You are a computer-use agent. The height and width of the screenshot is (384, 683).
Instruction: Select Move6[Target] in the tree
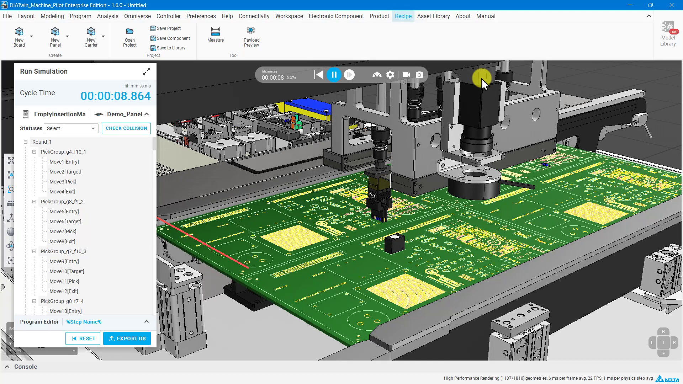pos(65,222)
